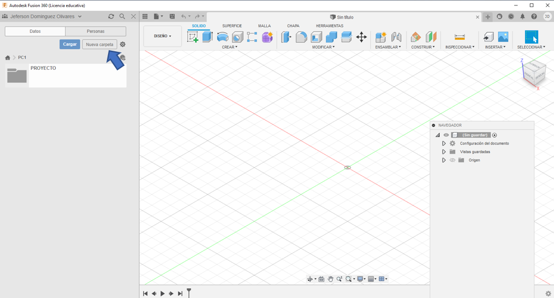Image resolution: width=554 pixels, height=298 pixels.
Task: Select the Insert Canvas image tool
Action: [x=503, y=37]
